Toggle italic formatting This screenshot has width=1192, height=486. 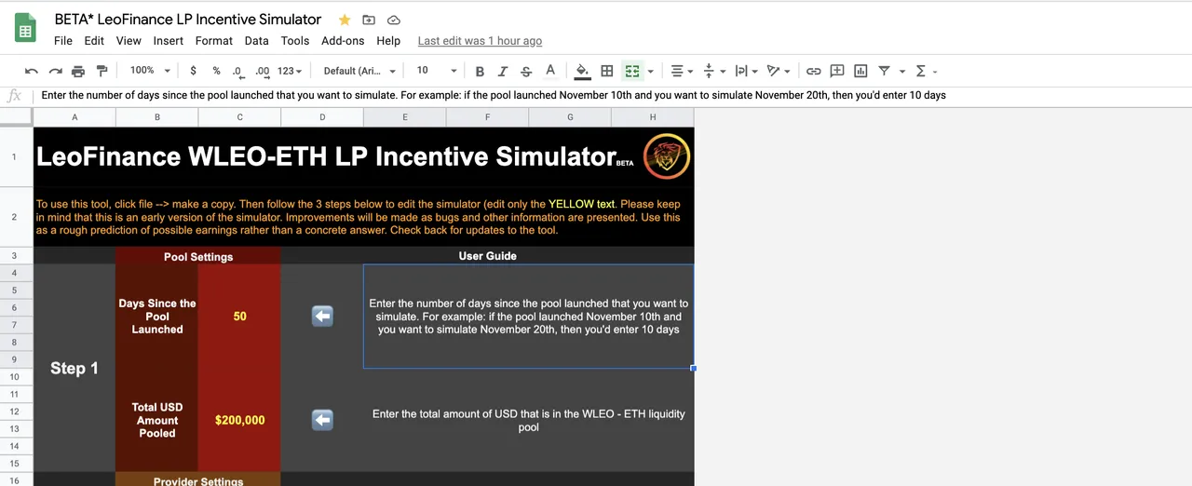tap(503, 71)
